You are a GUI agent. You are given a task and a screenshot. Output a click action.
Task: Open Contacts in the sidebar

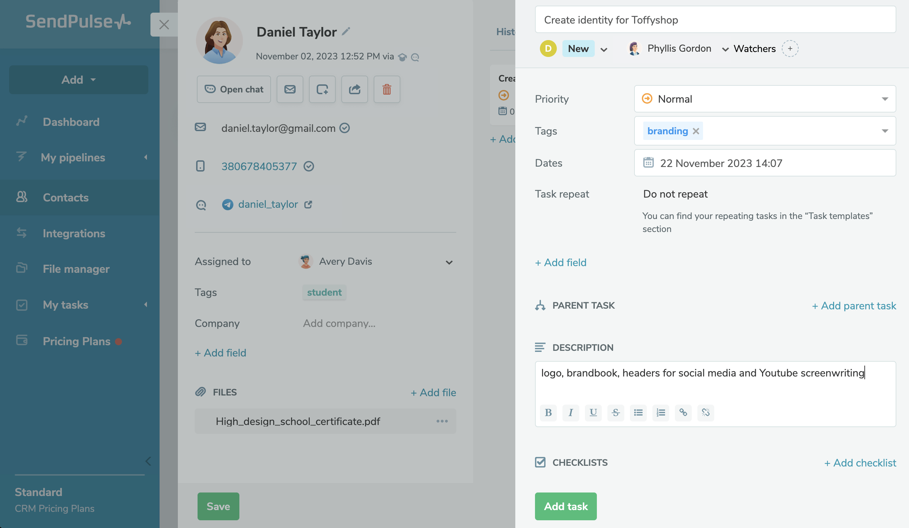[x=66, y=197]
